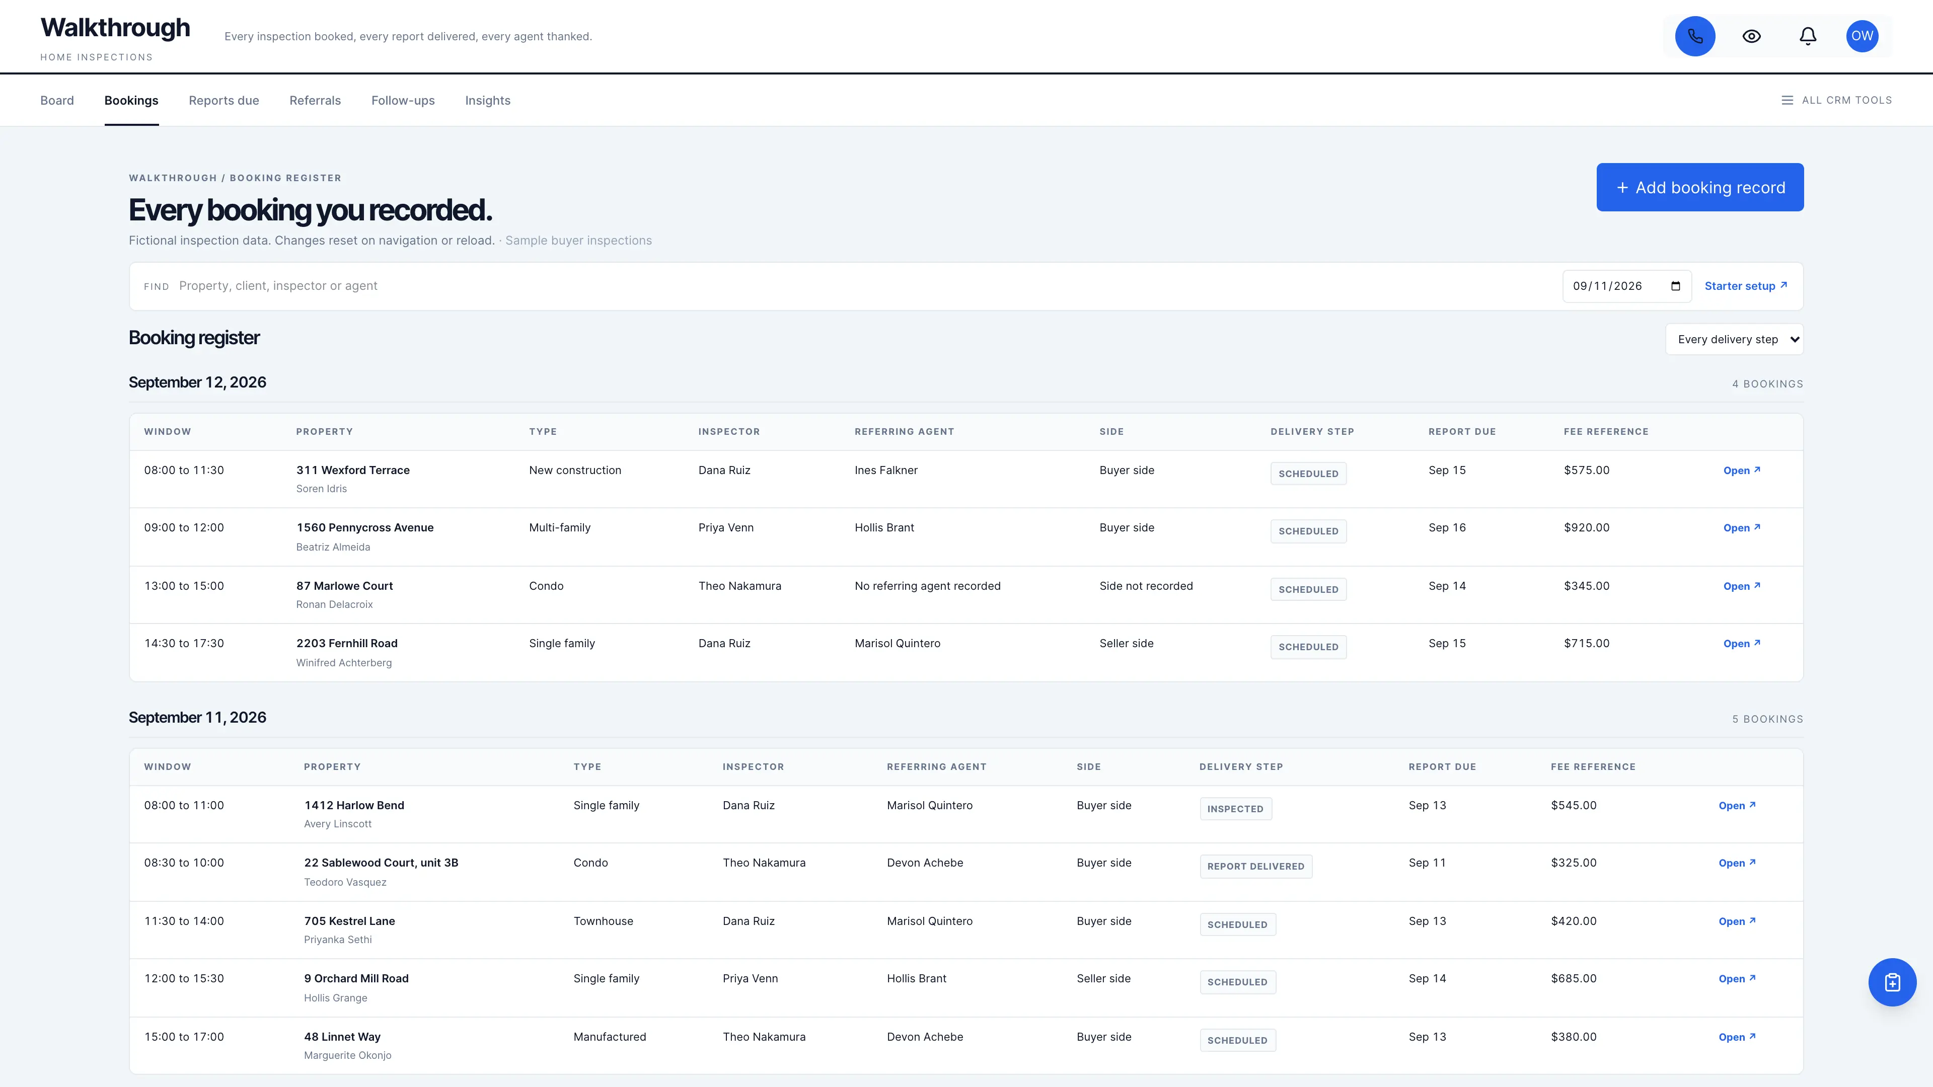Click 1560 Pennycross Avenue property name

(x=364, y=527)
